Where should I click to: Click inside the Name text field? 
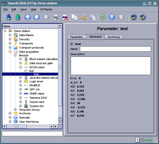pyautogui.click(x=115, y=49)
